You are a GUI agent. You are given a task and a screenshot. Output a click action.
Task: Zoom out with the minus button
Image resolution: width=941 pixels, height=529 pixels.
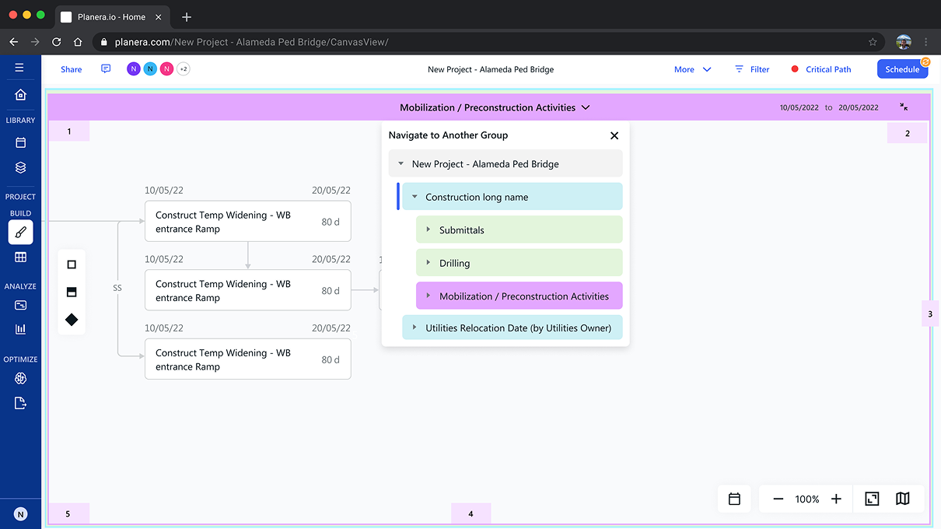coord(778,499)
